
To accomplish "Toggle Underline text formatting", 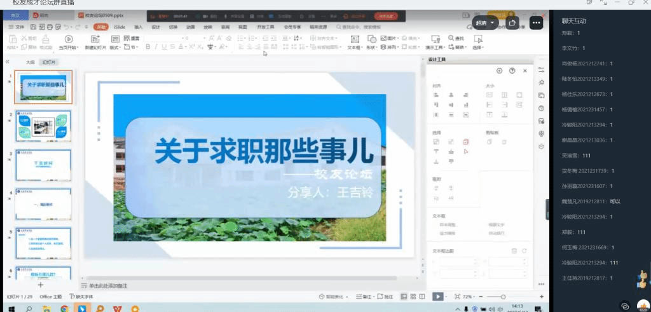I will 164,47.
